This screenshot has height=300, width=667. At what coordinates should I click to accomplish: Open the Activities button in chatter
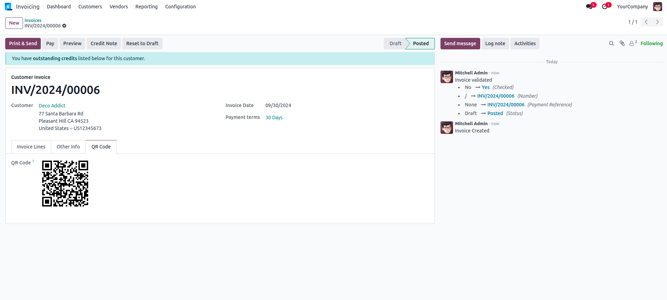click(x=525, y=43)
